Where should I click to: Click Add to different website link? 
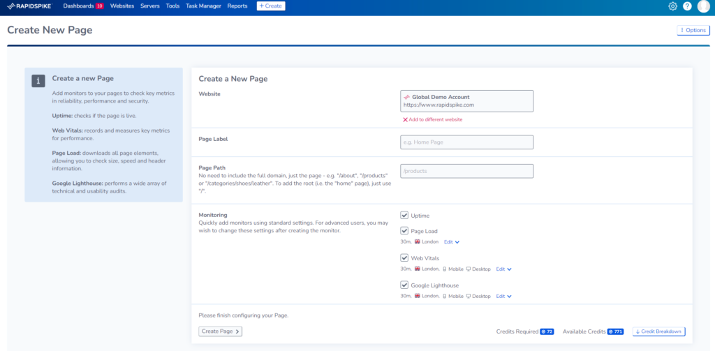433,119
